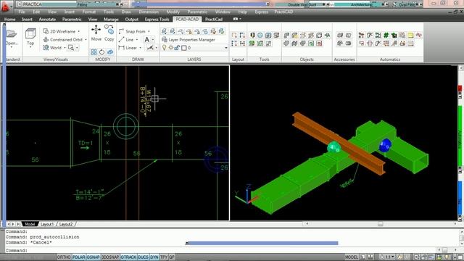Toggle ORTHO mode in the status bar

click(x=64, y=257)
